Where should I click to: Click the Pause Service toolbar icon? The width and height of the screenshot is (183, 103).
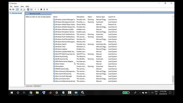tap(44, 9)
